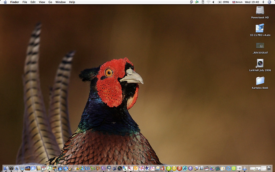This screenshot has height=172, width=275.
Task: Open Bluetooth utility in the Dock
Action: pyautogui.click(x=244, y=168)
